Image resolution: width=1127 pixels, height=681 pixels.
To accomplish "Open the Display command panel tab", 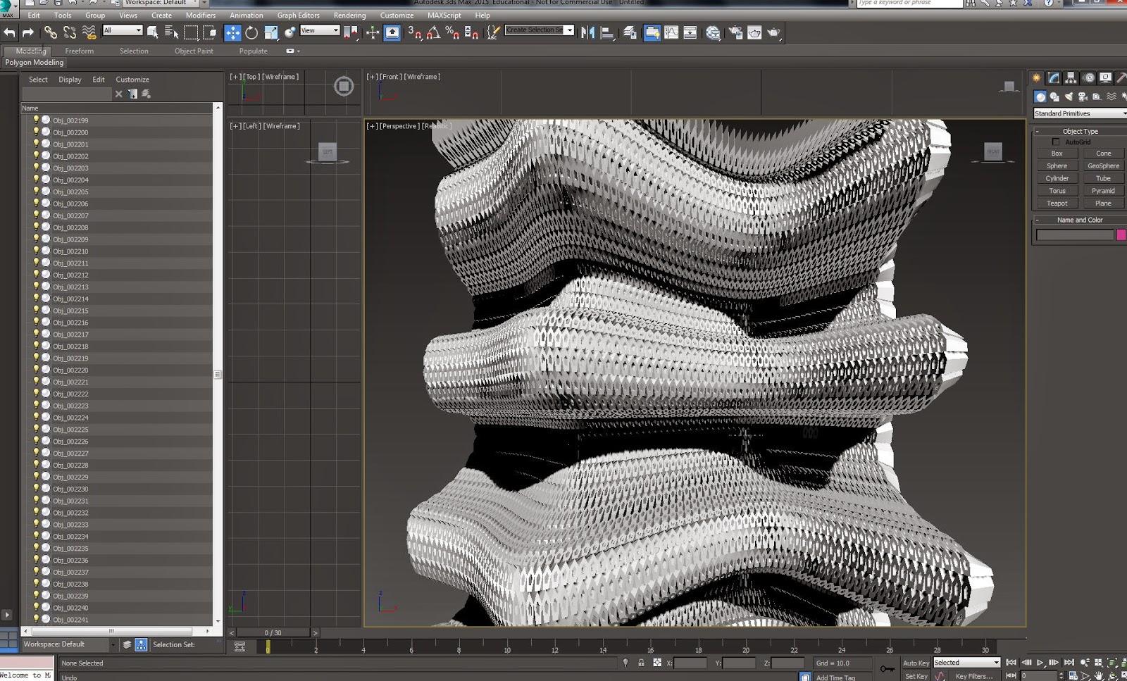I will tap(1106, 77).
